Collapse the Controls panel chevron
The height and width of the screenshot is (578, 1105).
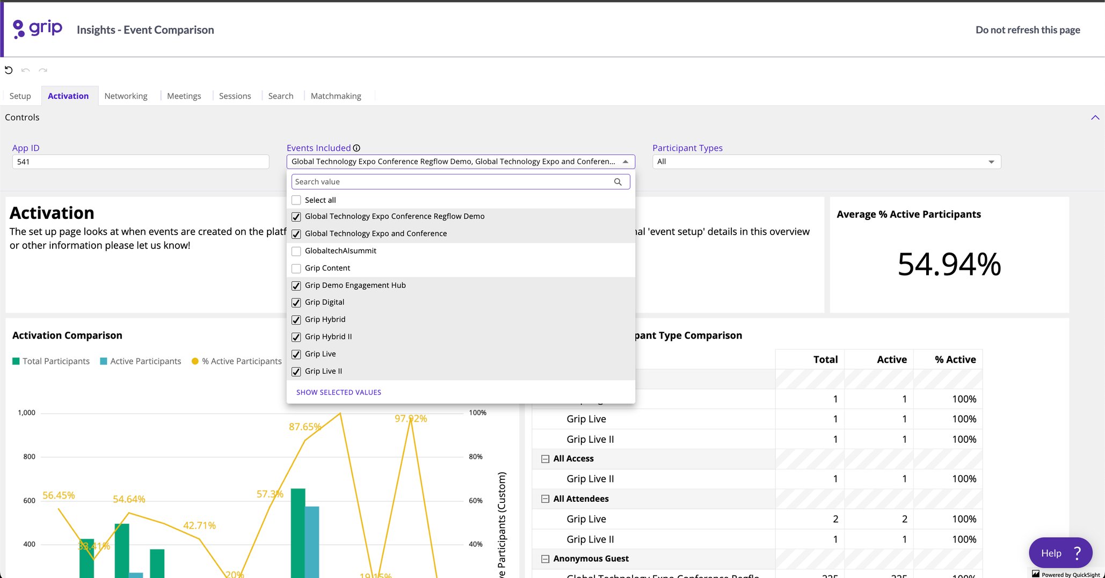[1095, 118]
